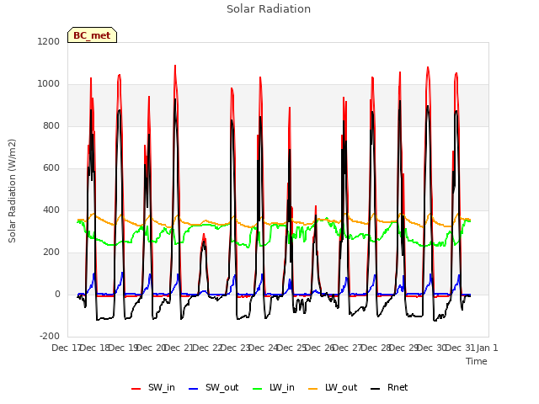Toggle the SW_out legend entry

213,388
